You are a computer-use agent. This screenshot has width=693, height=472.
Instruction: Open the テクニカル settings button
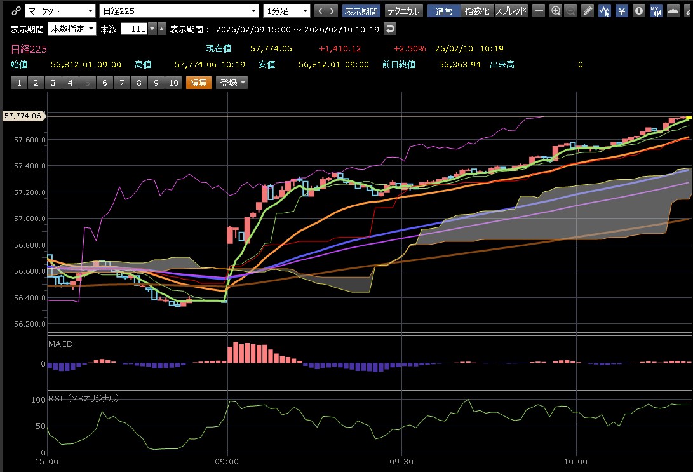tap(403, 11)
